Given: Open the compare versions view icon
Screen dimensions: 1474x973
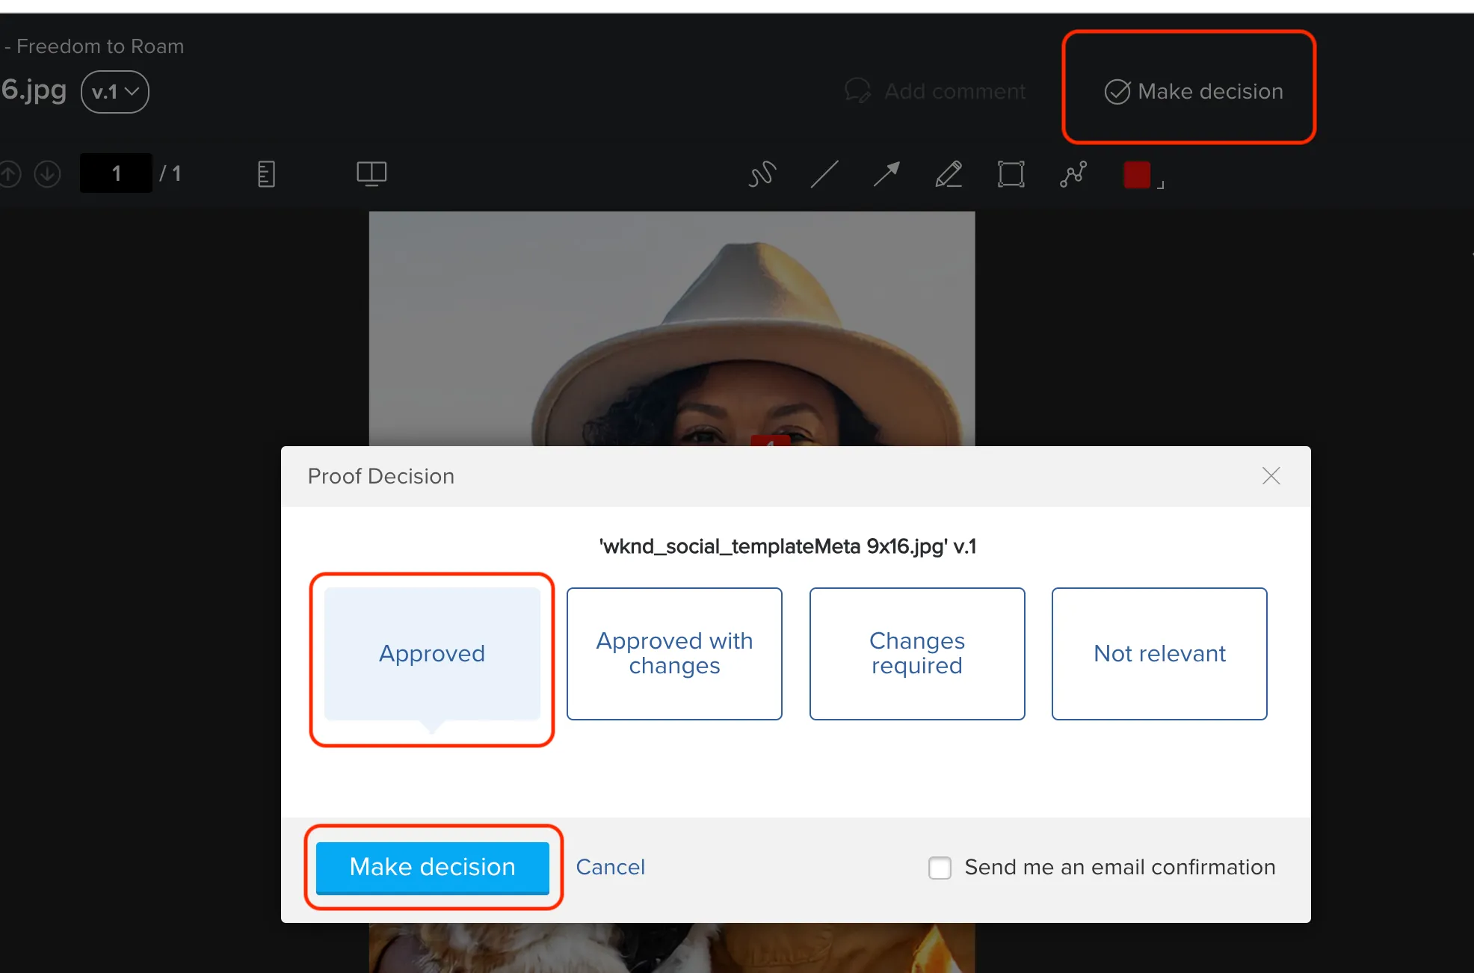Looking at the screenshot, I should click(x=371, y=173).
